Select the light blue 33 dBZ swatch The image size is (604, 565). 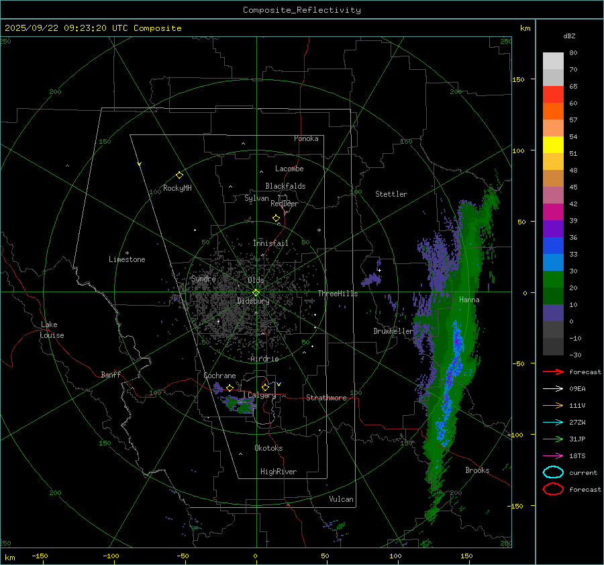pos(553,262)
